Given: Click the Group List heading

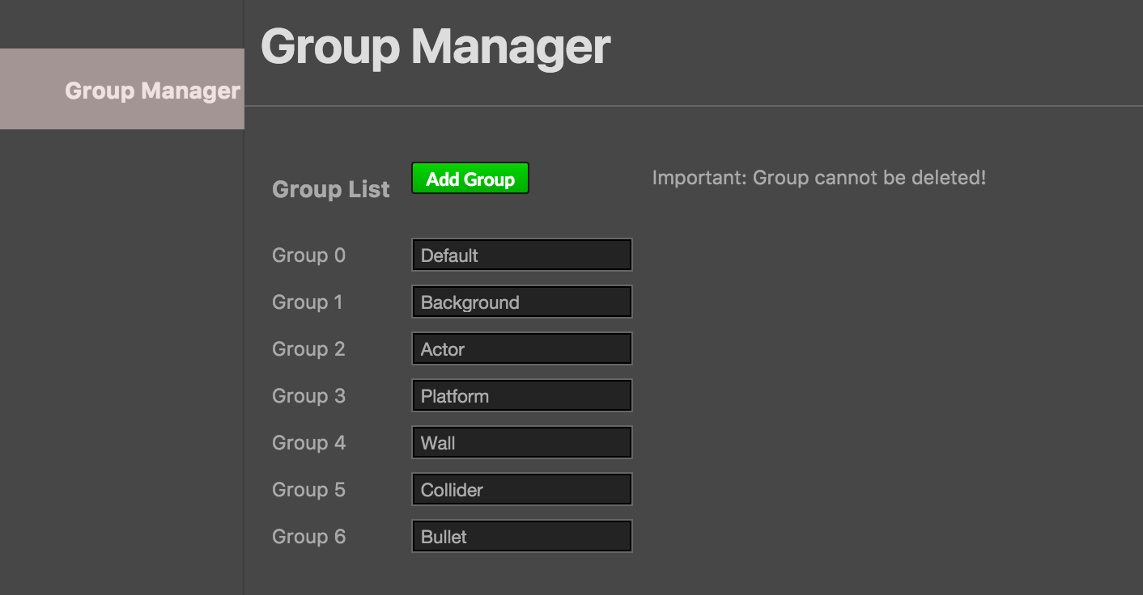Looking at the screenshot, I should click(x=331, y=189).
